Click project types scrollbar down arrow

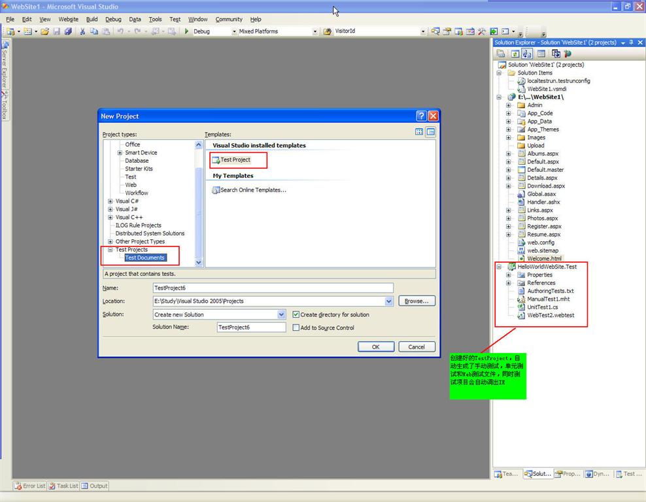click(199, 262)
